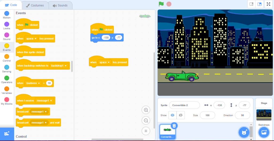Show the sprite using the eye icon

click(173, 115)
